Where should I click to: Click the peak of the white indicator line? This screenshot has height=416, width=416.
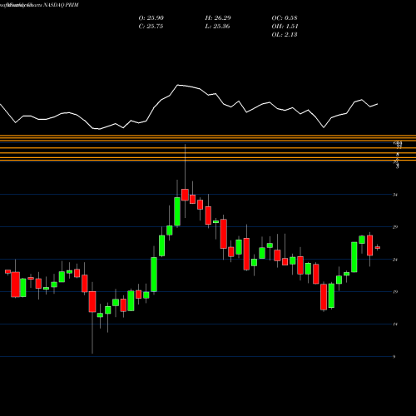[x=178, y=85]
